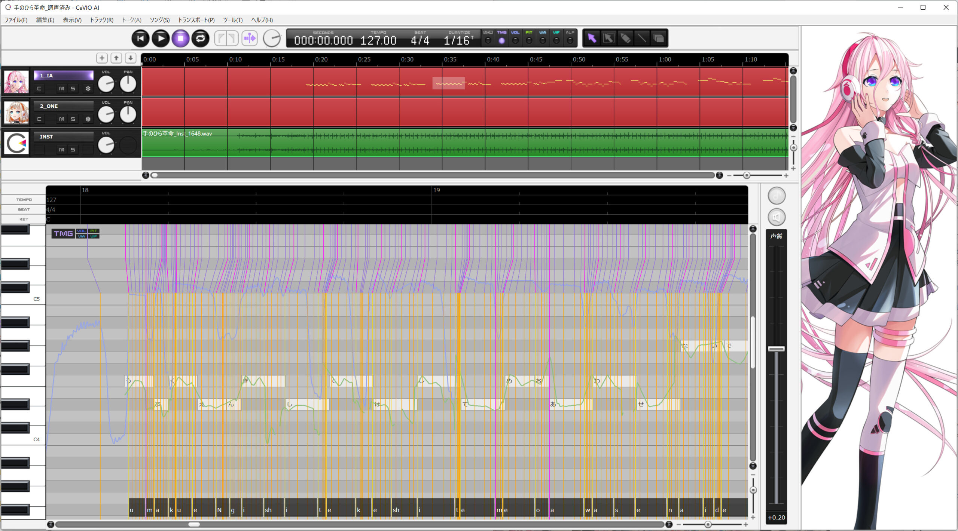Freeze the 2_ONE track with snowflake icon
This screenshot has height=531, width=958.
click(x=88, y=119)
